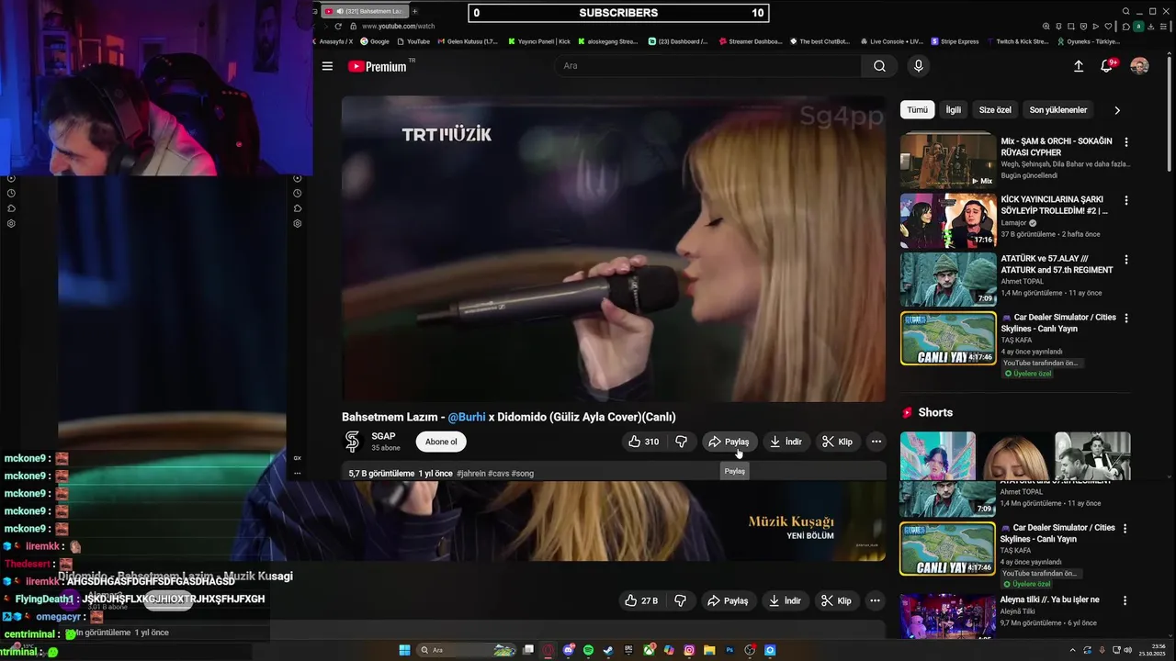Viewport: 1176px width, 661px height.
Task: Open Photoshop from the taskbar
Action: (x=730, y=650)
